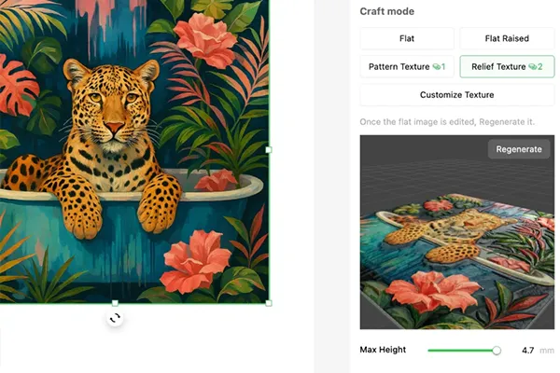Click the credits icon on Relief Texture

(535, 67)
